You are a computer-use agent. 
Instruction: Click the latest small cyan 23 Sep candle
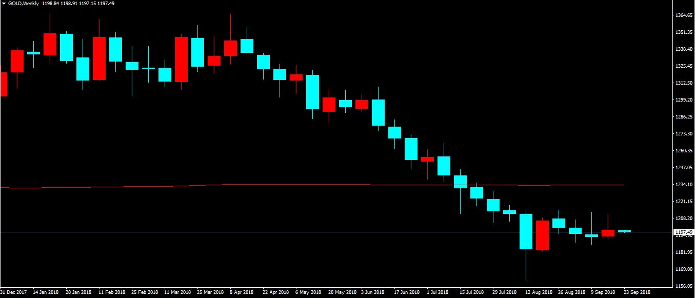click(624, 231)
